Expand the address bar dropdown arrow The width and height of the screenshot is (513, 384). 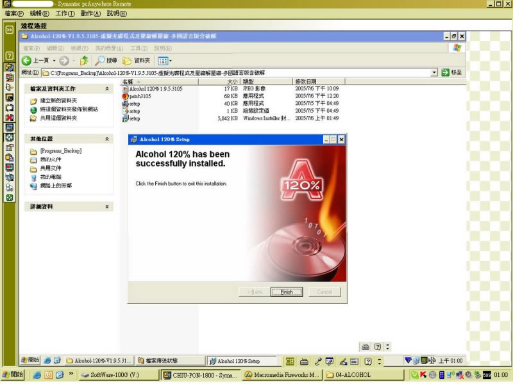tap(434, 72)
